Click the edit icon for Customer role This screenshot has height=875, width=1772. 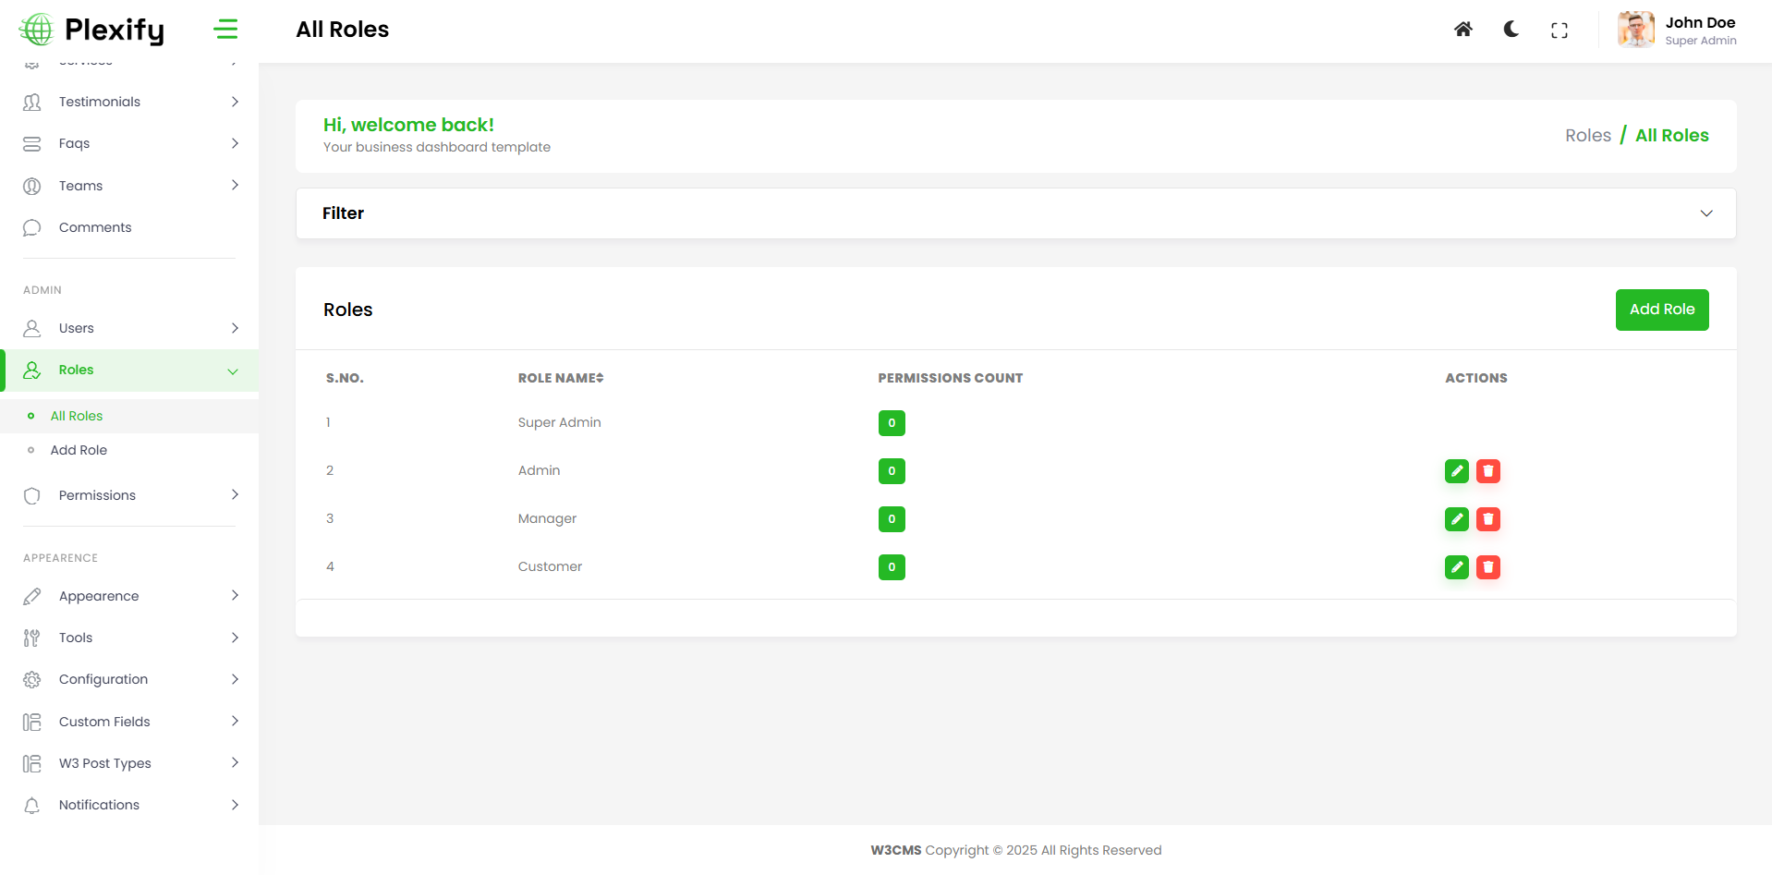1456,567
